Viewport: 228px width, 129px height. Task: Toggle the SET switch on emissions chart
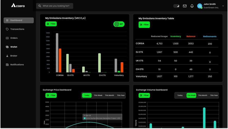click(x=119, y=24)
